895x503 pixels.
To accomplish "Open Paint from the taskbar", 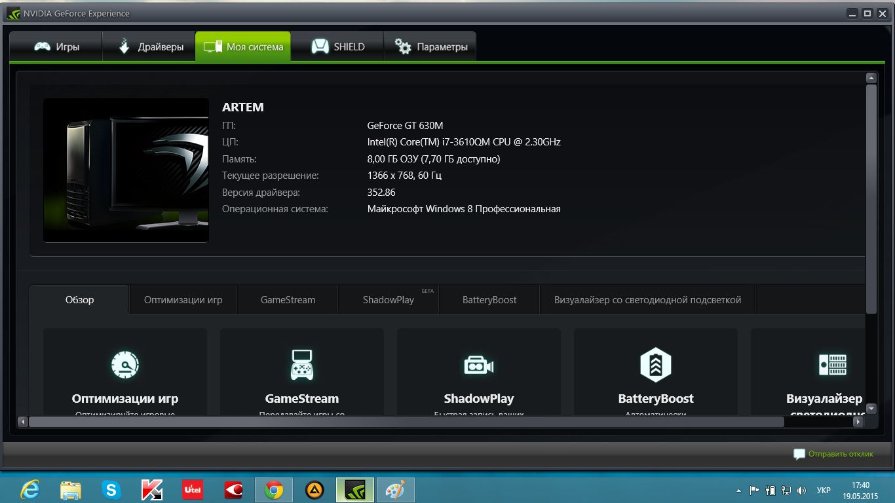I will point(396,490).
